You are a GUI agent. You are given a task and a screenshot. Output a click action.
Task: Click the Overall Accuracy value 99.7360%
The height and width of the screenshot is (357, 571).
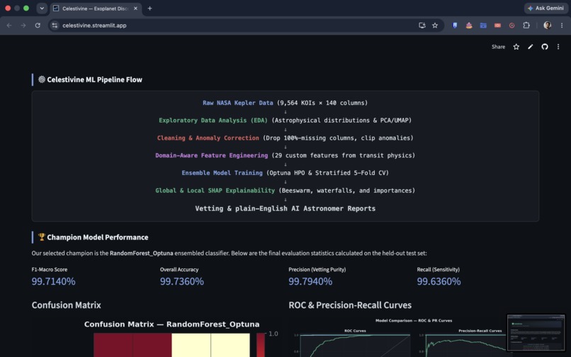click(x=182, y=281)
